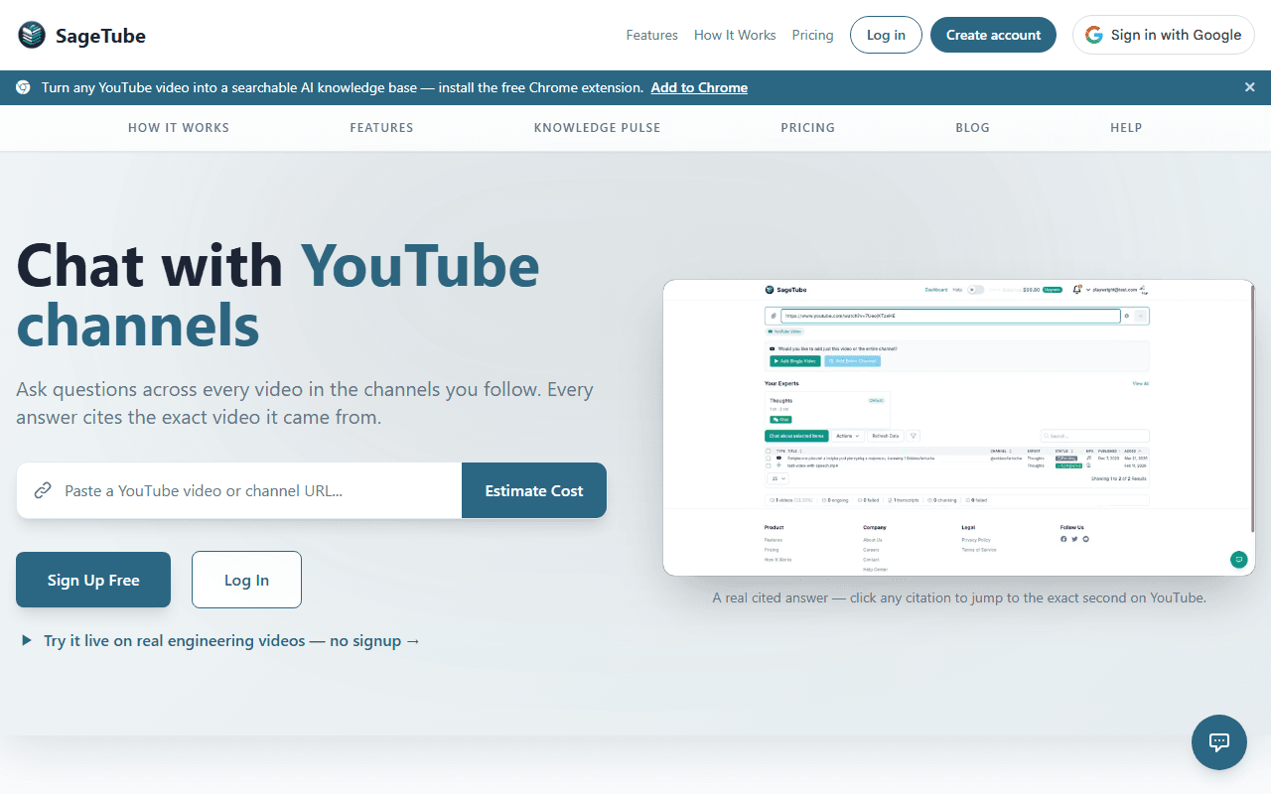Click the chain-link icon in the URL box
Screen dimensions: 1271x794
[43, 490]
